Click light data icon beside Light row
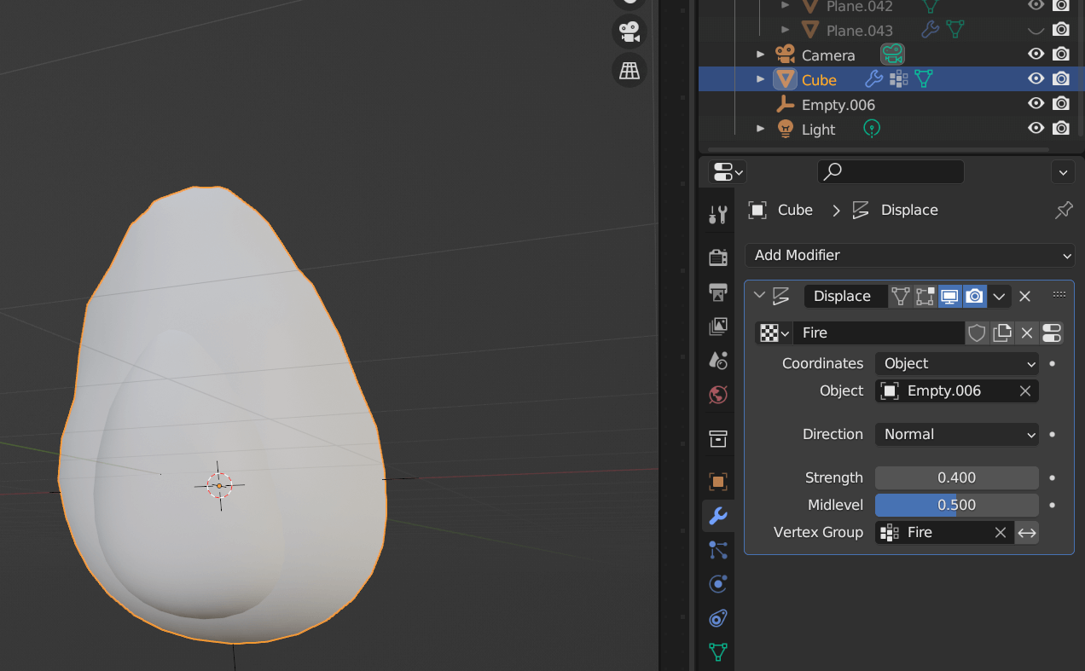This screenshot has width=1085, height=671. point(871,129)
